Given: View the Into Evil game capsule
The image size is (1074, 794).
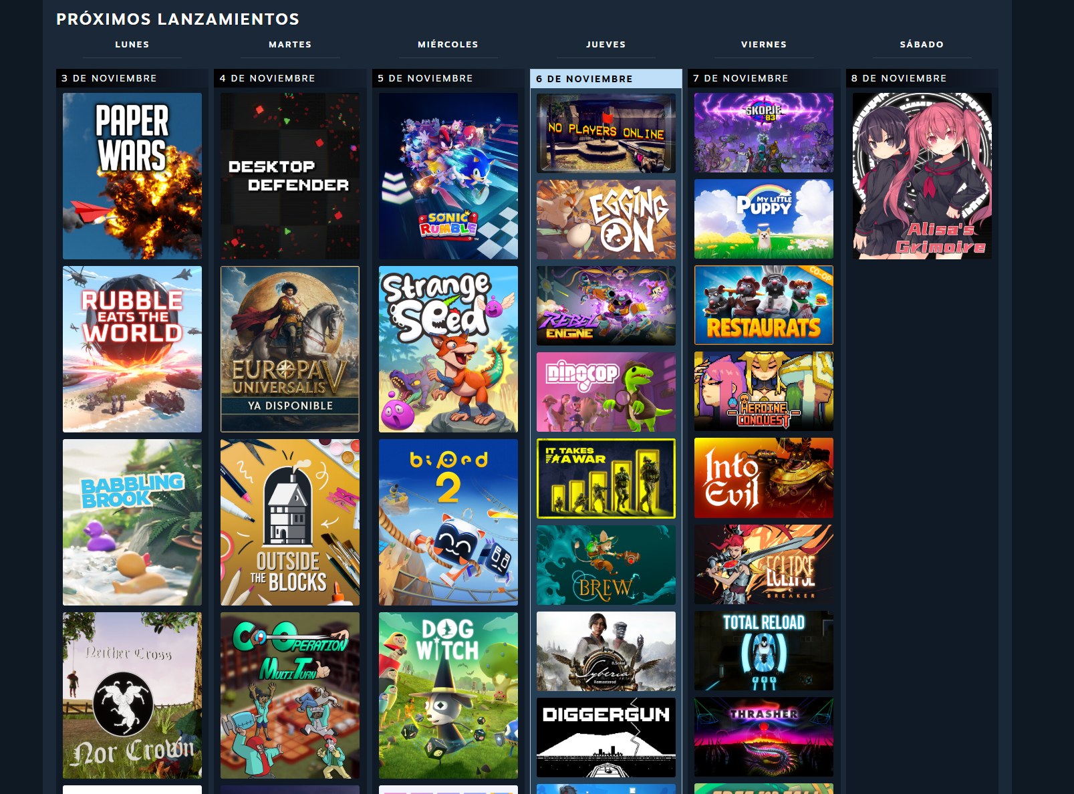Looking at the screenshot, I should point(764,478).
